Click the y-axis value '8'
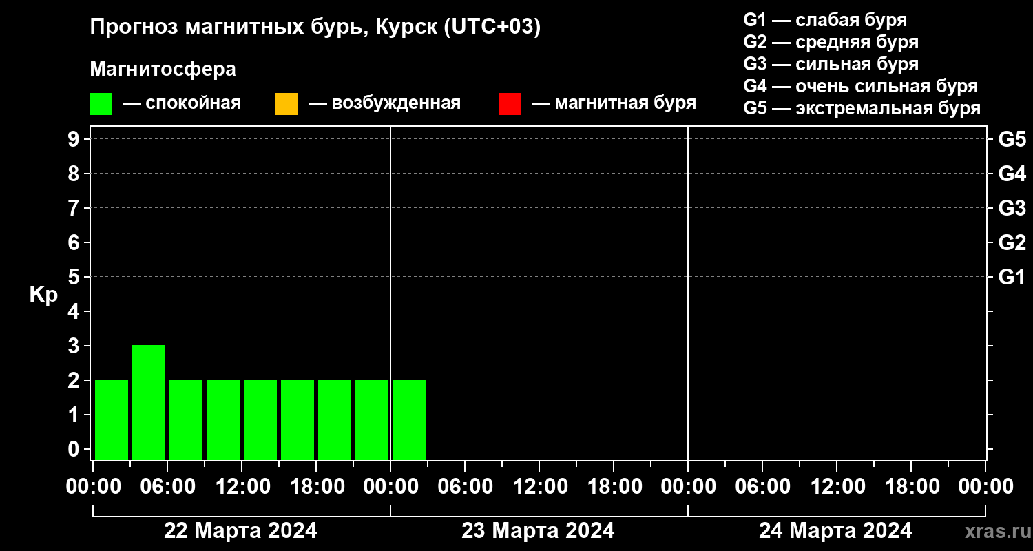This screenshot has width=1033, height=551. 74,174
